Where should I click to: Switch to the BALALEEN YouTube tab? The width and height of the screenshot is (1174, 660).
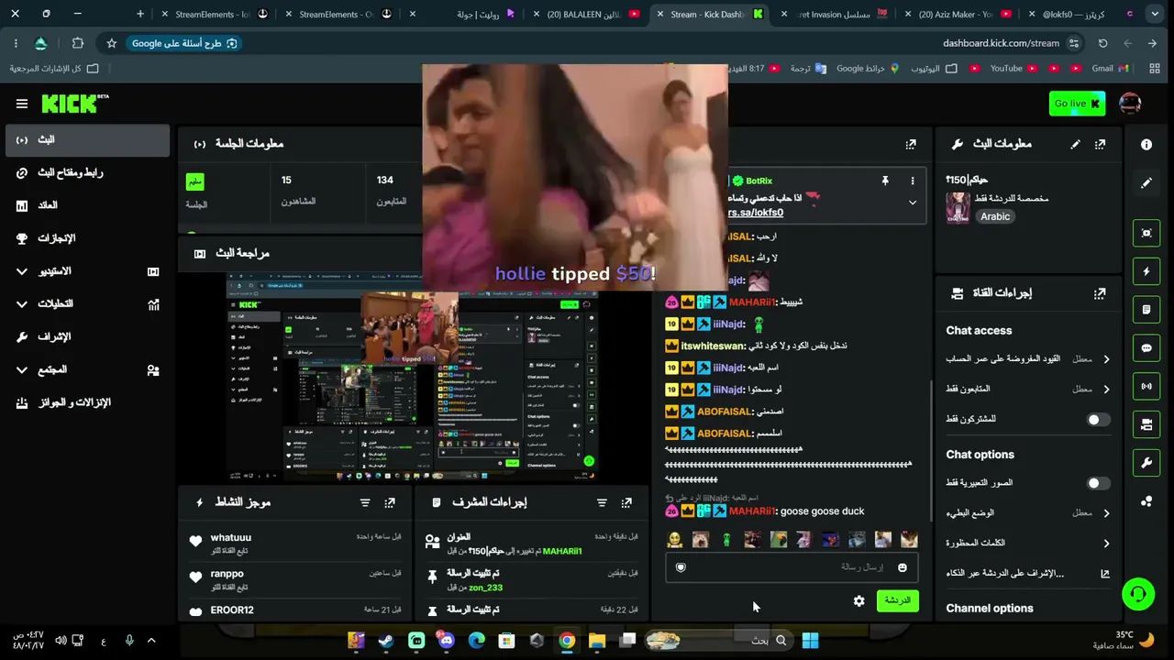587,15
